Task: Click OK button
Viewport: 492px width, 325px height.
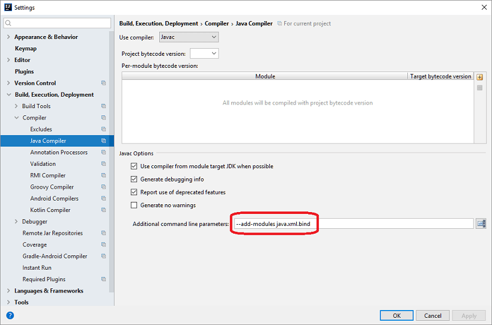Action: click(396, 315)
